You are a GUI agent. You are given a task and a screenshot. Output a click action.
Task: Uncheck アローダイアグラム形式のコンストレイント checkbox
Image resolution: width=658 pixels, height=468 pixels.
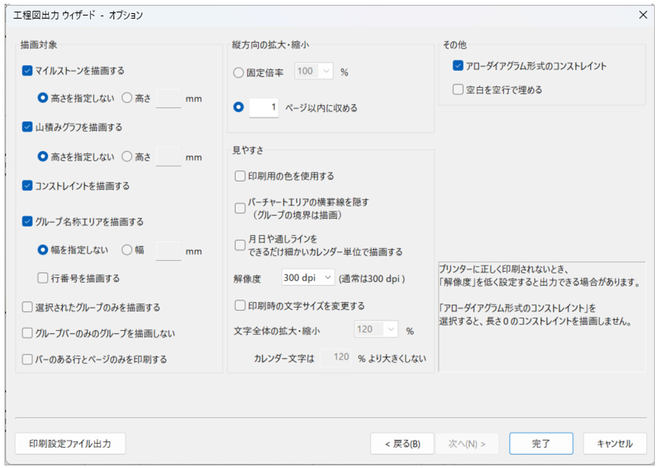[x=458, y=66]
